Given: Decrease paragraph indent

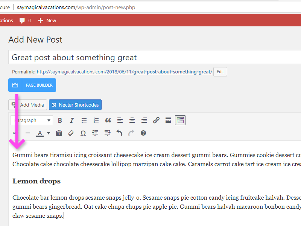Looking at the screenshot, I should point(95,133).
